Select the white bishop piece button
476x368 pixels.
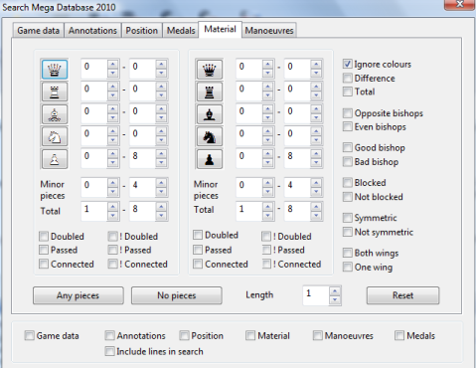pyautogui.click(x=55, y=114)
